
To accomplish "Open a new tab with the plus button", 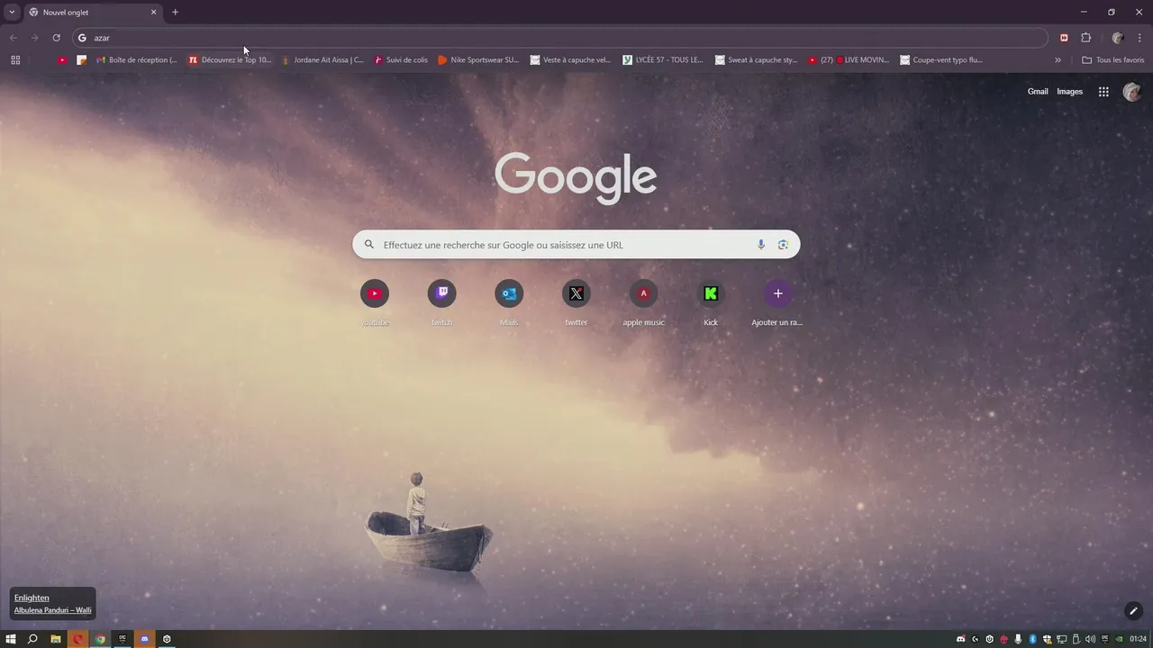I will click(x=175, y=13).
